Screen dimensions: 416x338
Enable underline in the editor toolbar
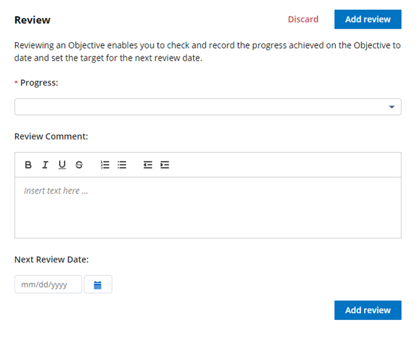point(62,165)
